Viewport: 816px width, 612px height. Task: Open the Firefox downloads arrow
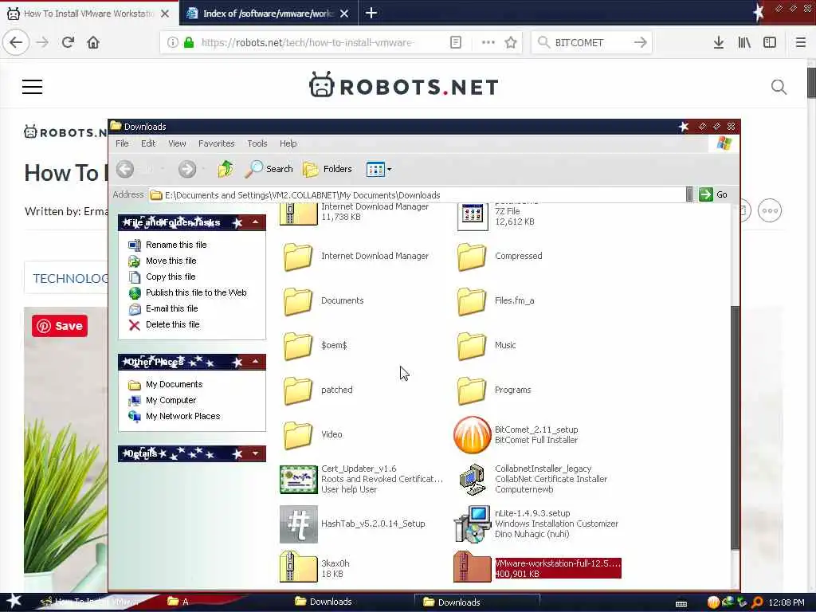(718, 42)
